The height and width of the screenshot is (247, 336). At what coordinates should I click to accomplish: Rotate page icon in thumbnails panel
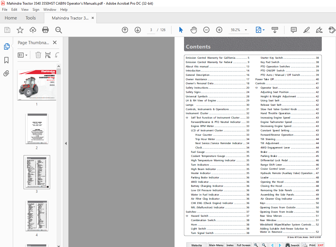point(57,55)
